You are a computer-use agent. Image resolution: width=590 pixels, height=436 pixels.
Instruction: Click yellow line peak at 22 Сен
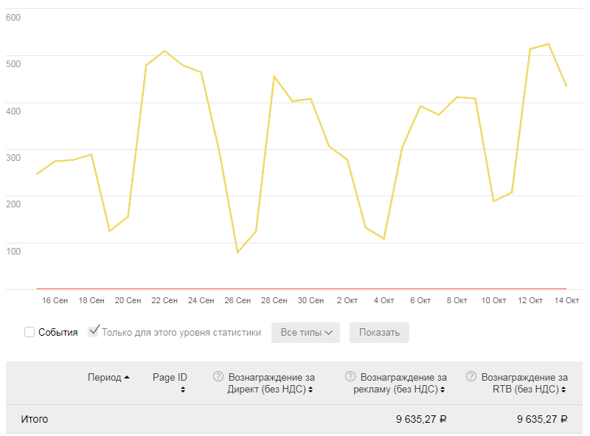(164, 50)
